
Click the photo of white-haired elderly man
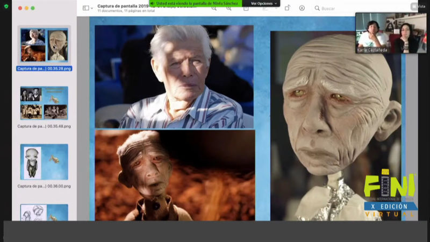pyautogui.click(x=174, y=76)
